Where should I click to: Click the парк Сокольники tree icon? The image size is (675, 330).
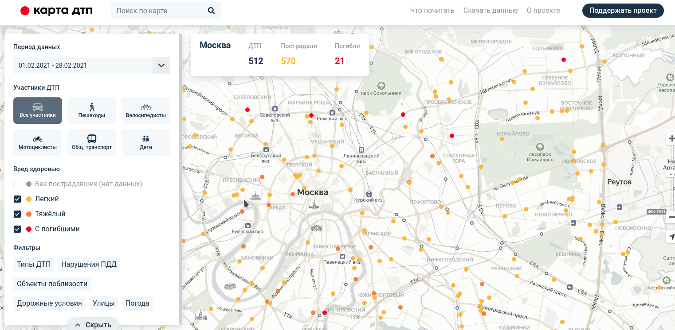pos(381,85)
